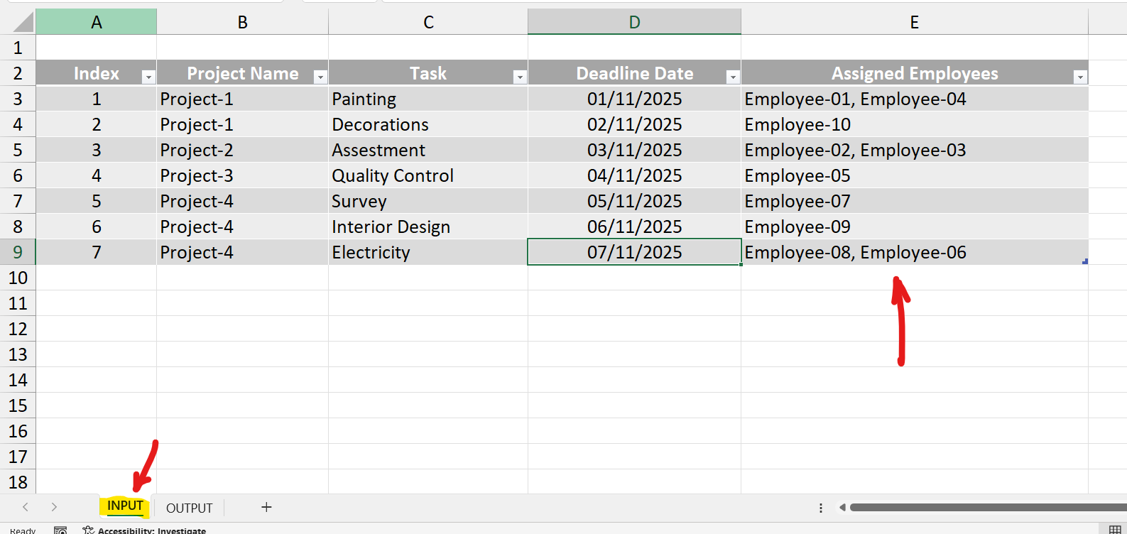Select the Project-4 cell in Survey row
This screenshot has width=1127, height=534.
(242, 201)
